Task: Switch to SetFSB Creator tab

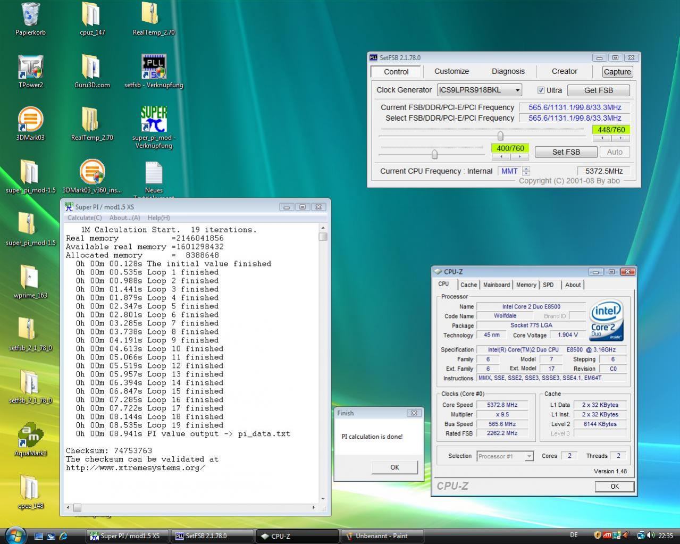Action: [564, 71]
